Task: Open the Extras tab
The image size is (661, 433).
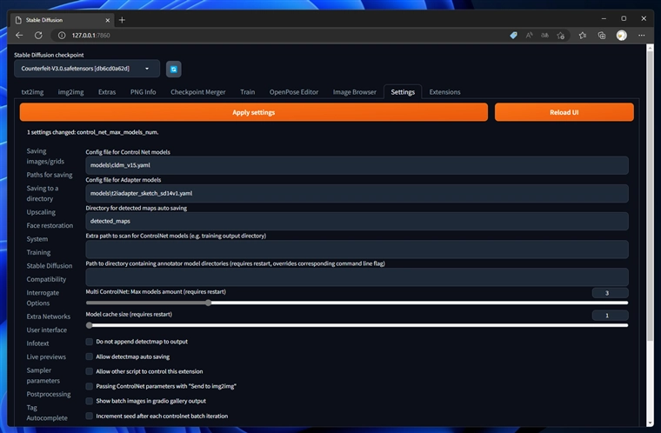Action: [x=107, y=92]
